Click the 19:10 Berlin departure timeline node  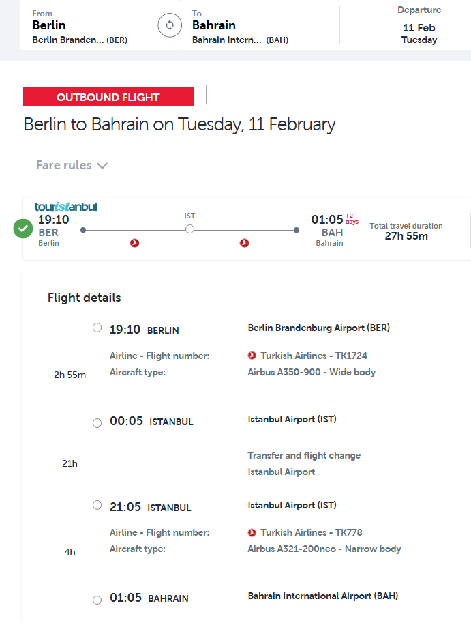pyautogui.click(x=97, y=328)
